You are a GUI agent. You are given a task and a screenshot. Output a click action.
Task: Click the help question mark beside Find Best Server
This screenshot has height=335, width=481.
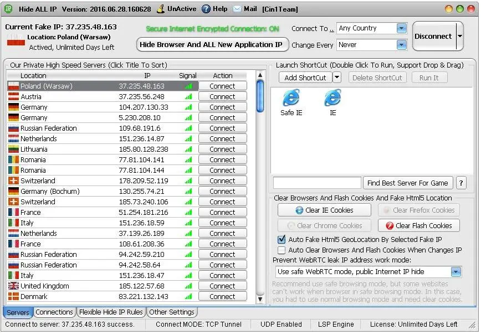(460, 183)
